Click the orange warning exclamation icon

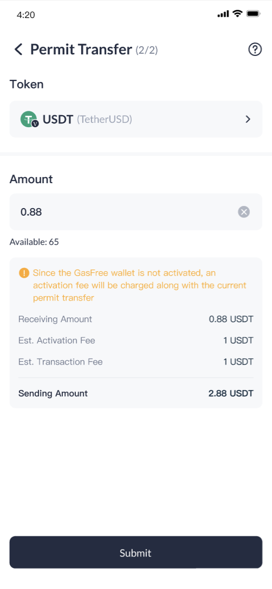(24, 273)
